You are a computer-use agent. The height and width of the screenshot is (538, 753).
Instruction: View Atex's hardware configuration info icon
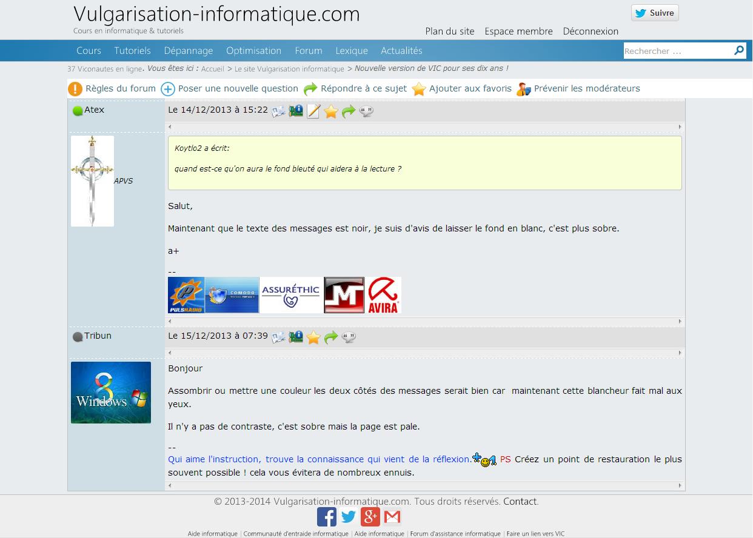296,111
